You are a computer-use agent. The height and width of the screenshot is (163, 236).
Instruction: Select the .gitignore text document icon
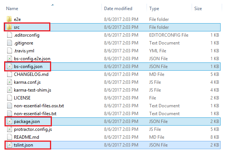point(9,43)
